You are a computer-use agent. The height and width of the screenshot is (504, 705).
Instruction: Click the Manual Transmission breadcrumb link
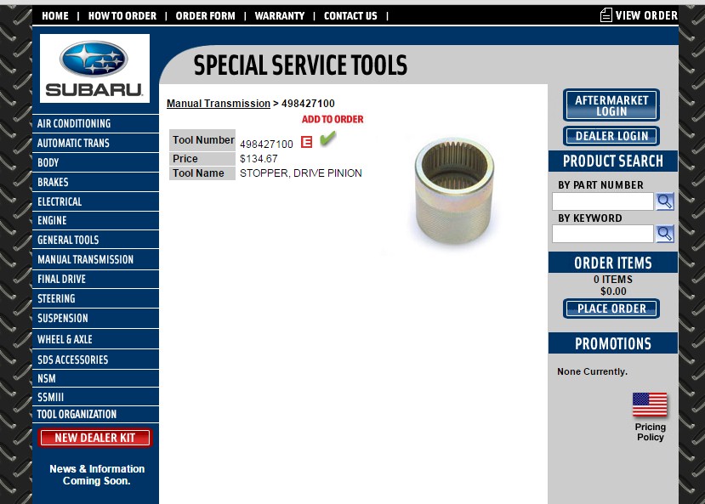pyautogui.click(x=219, y=104)
